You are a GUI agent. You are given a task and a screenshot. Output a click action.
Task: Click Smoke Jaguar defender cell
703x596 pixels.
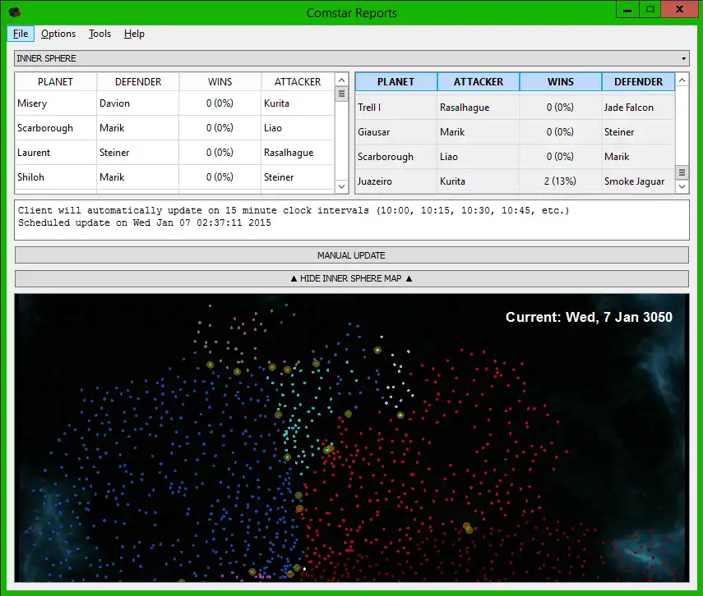(638, 181)
